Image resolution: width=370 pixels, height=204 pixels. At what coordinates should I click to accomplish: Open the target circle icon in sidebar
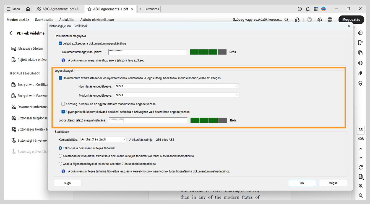pyautogui.click(x=360, y=63)
